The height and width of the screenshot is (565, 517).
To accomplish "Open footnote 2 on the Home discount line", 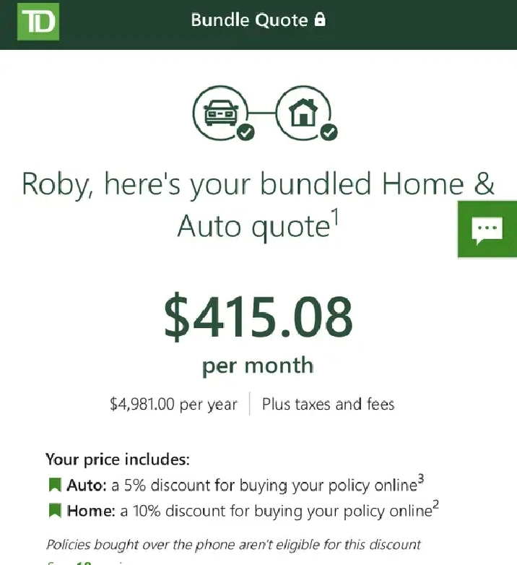I will [x=436, y=504].
